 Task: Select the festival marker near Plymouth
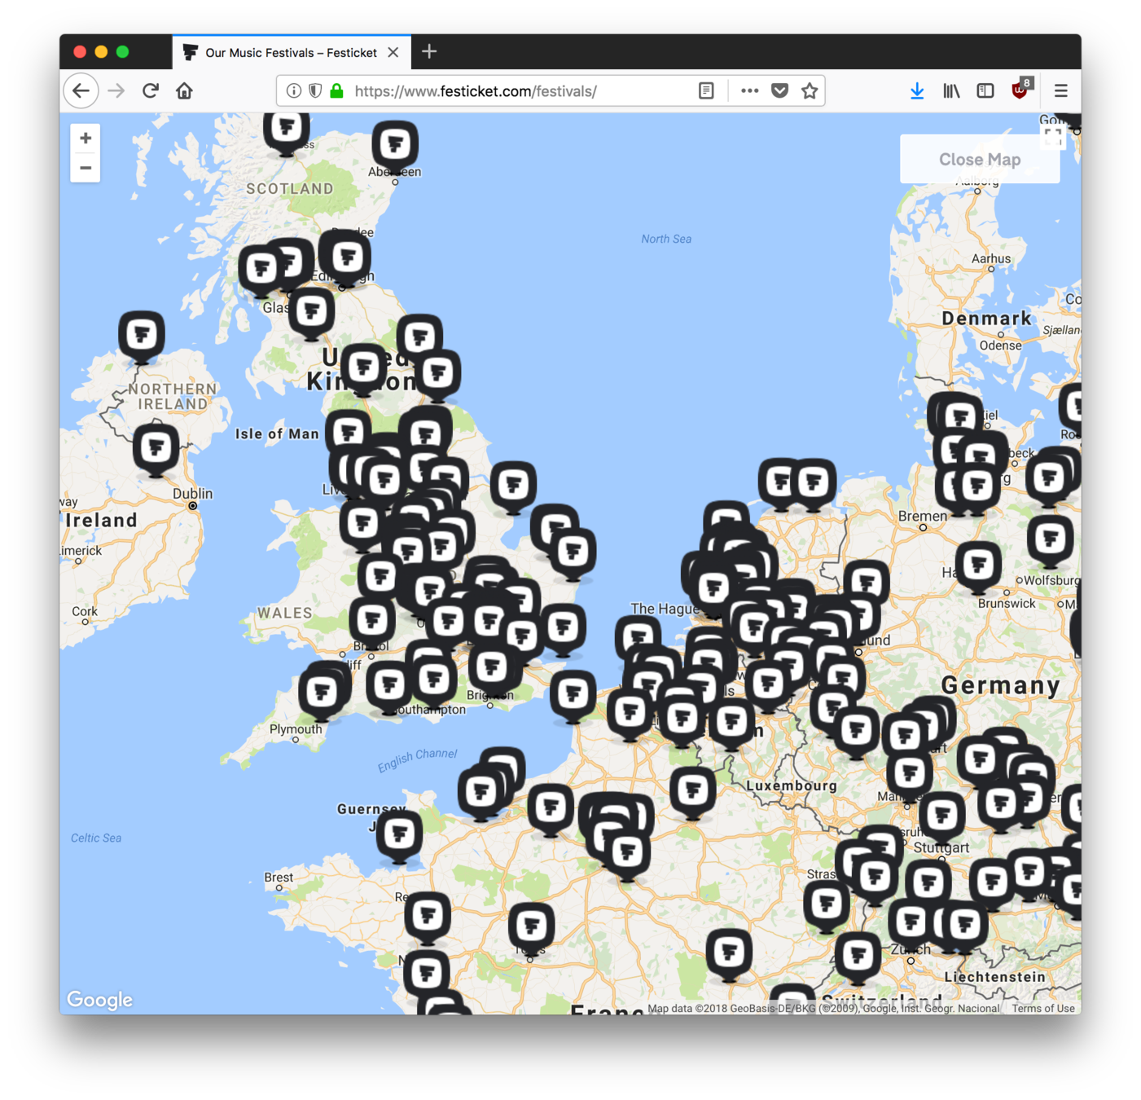coord(322,695)
